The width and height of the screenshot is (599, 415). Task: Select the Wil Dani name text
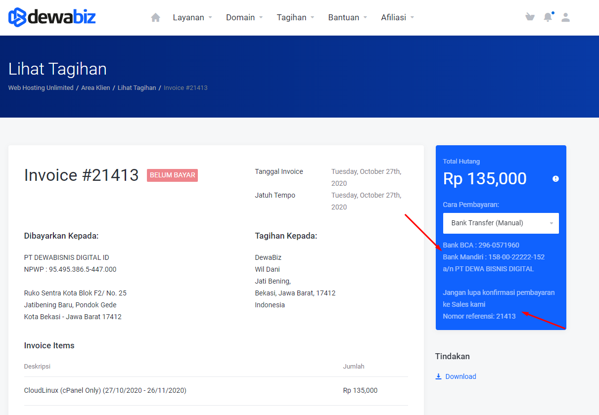point(267,269)
